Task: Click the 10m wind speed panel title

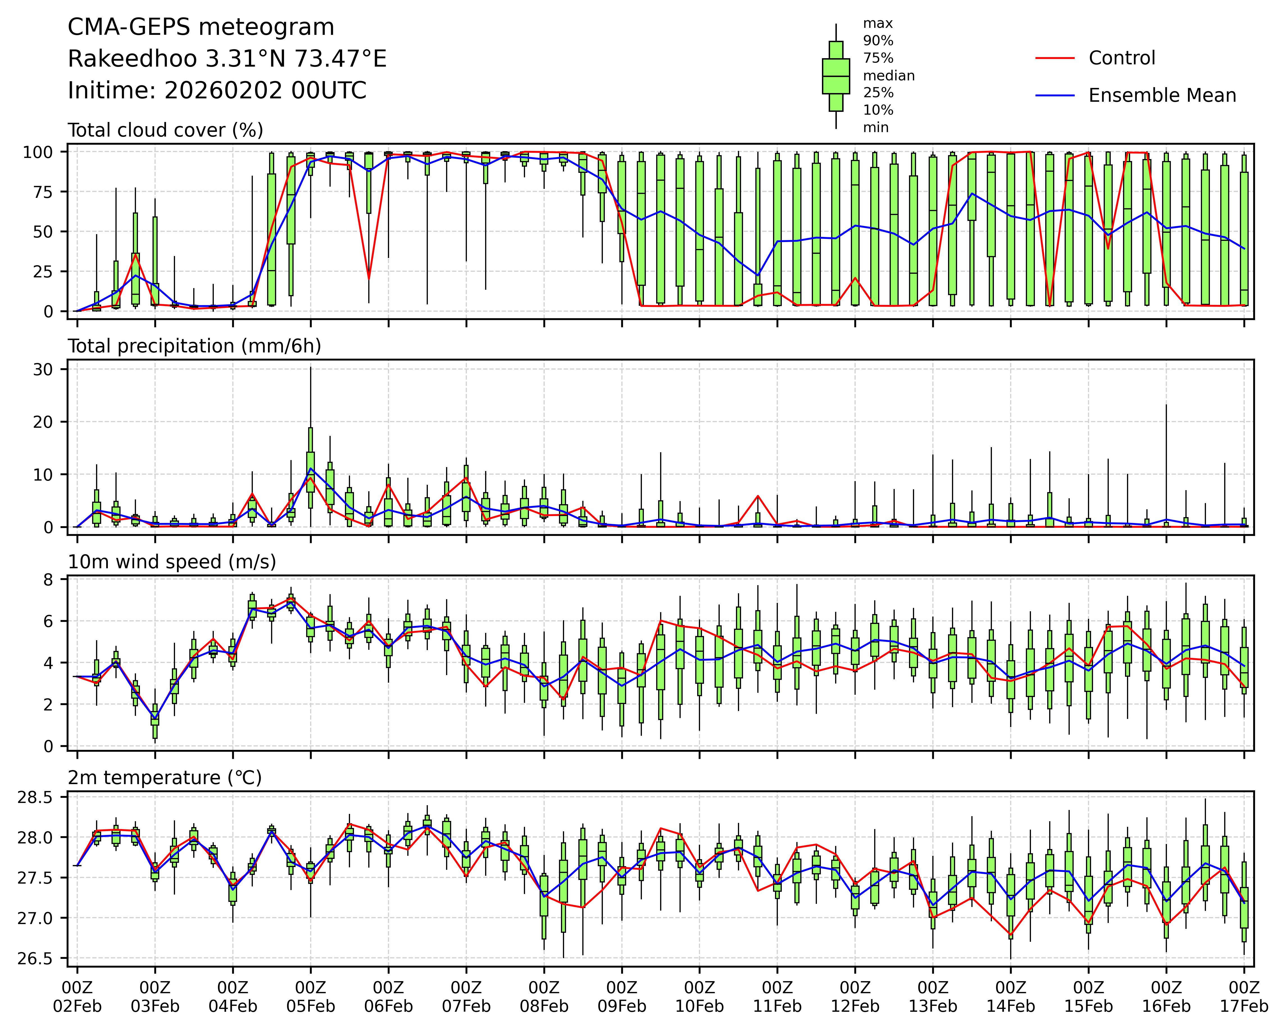Action: click(x=172, y=562)
